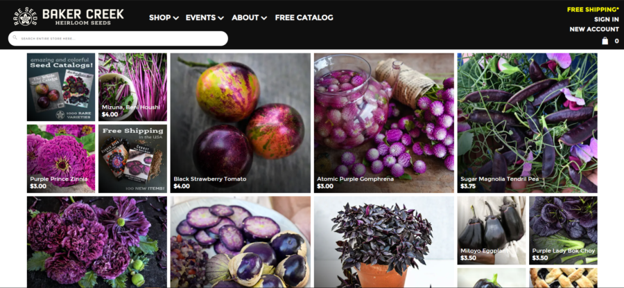624x288 pixels.
Task: Click the Baker Creek Heirloom Seeds logo
Action: click(68, 17)
